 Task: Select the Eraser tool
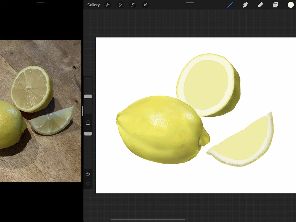point(260,5)
